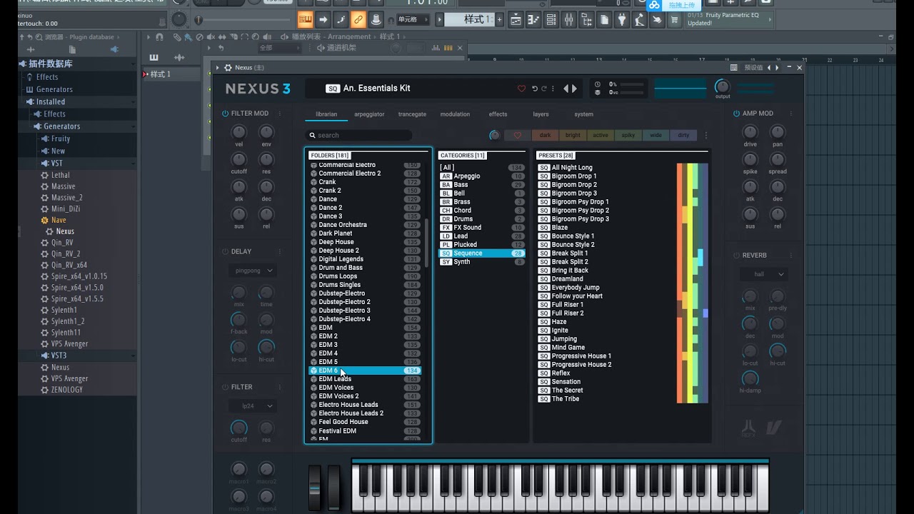The width and height of the screenshot is (914, 514).
Task: Toggle the spiky tag filter
Action: coord(628,135)
